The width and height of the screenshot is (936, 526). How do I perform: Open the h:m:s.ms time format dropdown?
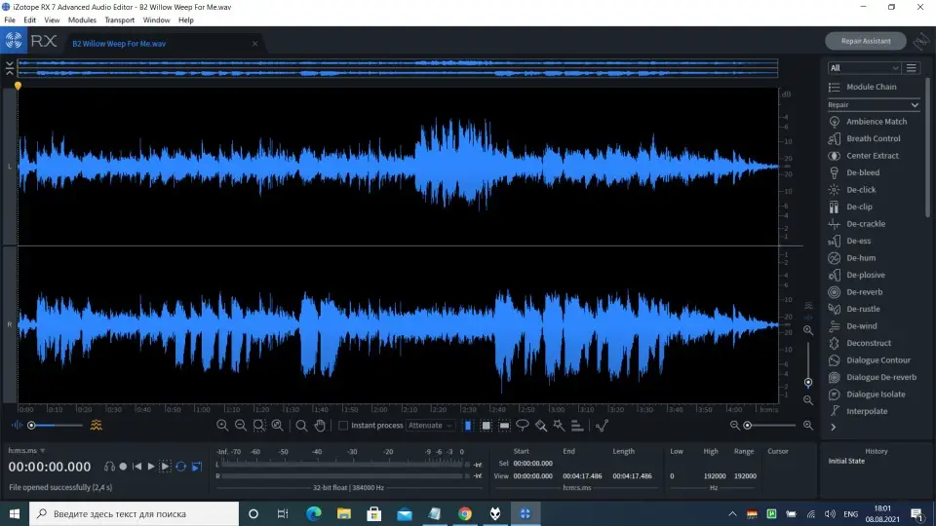tap(27, 451)
